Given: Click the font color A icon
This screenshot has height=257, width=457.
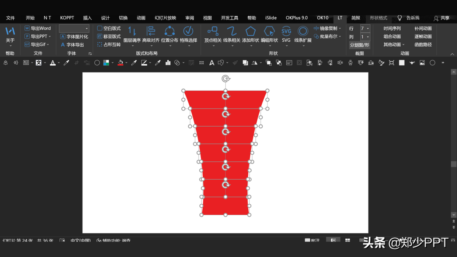Looking at the screenshot, I should point(53,63).
